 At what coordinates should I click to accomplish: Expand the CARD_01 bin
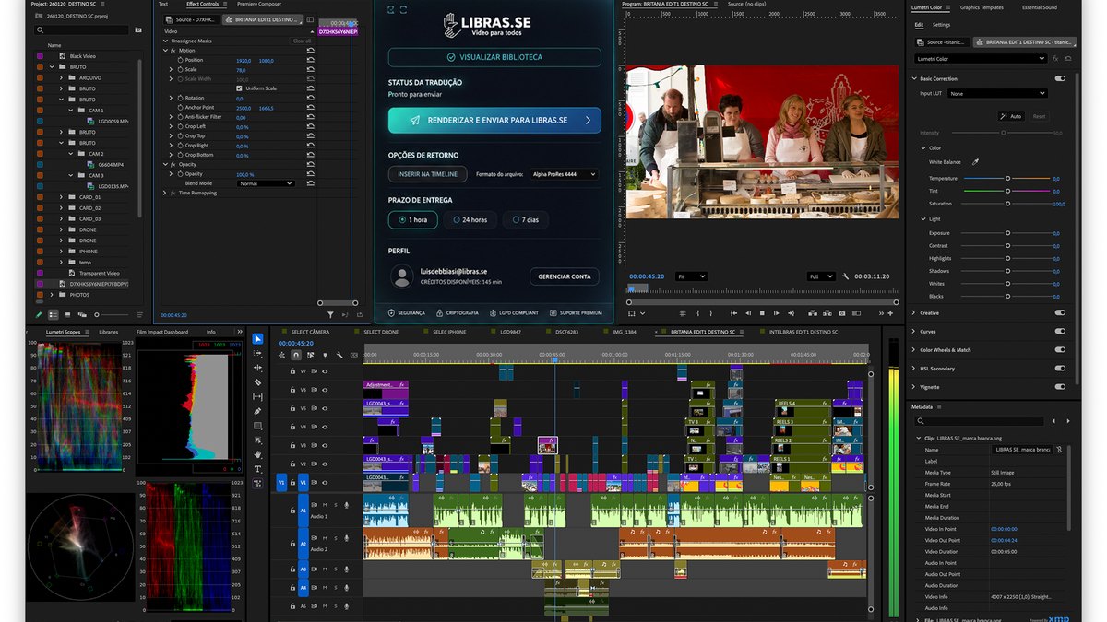[62, 197]
